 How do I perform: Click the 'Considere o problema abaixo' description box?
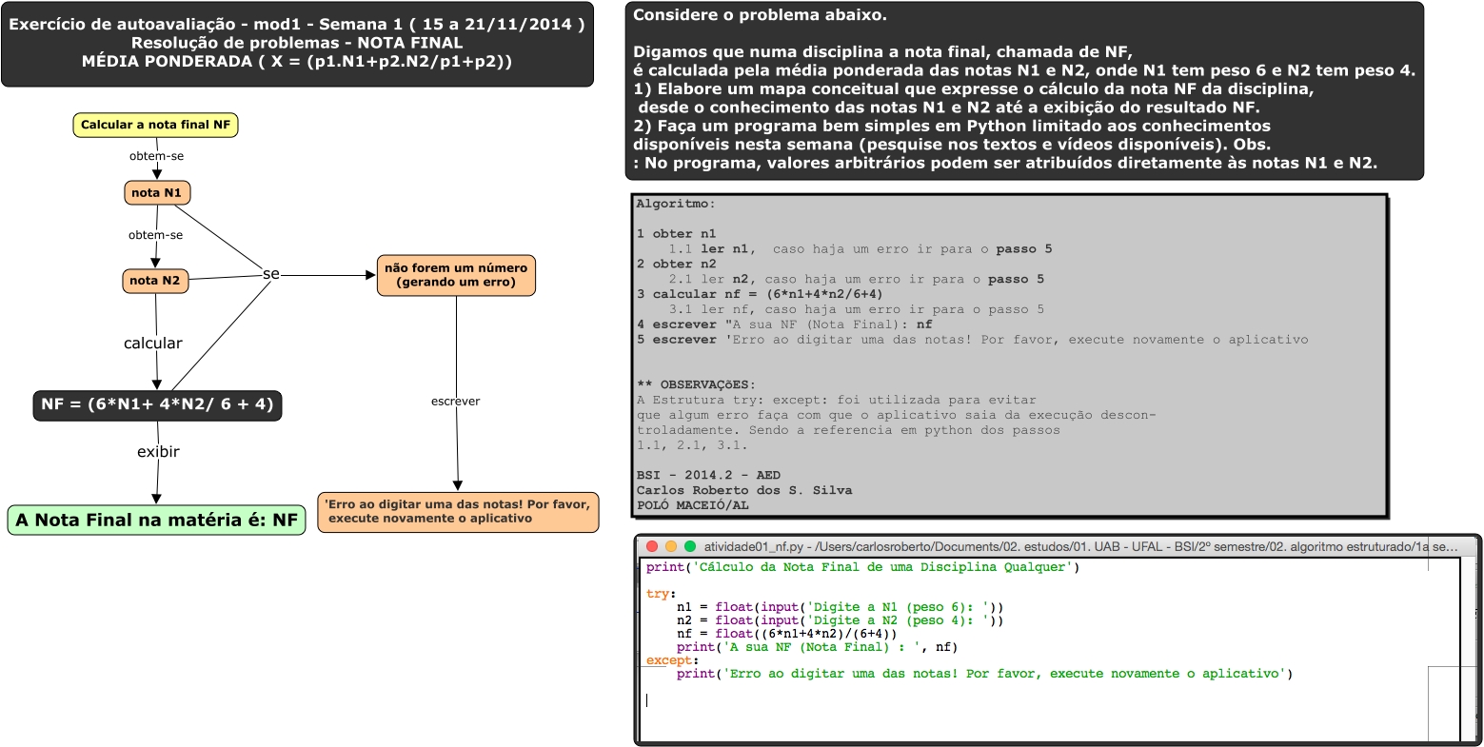(1024, 90)
